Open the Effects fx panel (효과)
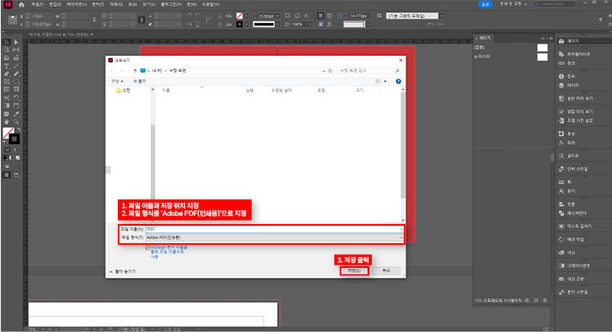This screenshot has width=612, height=332. pyautogui.click(x=567, y=143)
